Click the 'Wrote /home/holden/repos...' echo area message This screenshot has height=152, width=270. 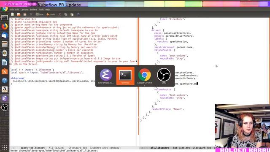pos(54,151)
